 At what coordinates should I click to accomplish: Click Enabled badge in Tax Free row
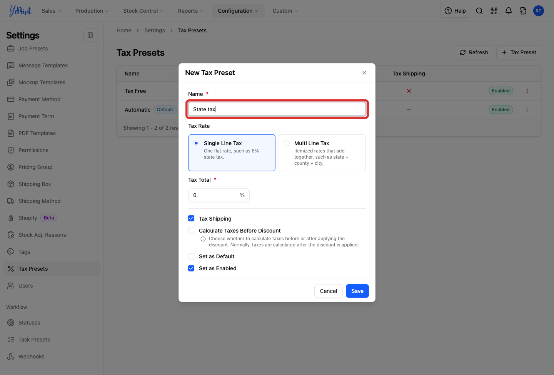[501, 91]
